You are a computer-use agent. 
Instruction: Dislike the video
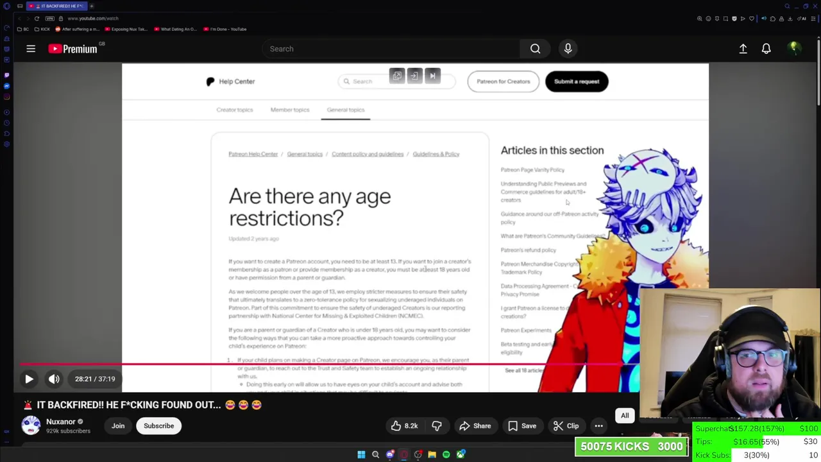pos(437,426)
